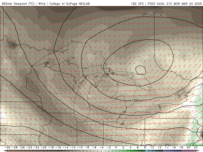Screen dimensions: 203x152
Task: Click the -4 legend tick label
Action: 102,147
